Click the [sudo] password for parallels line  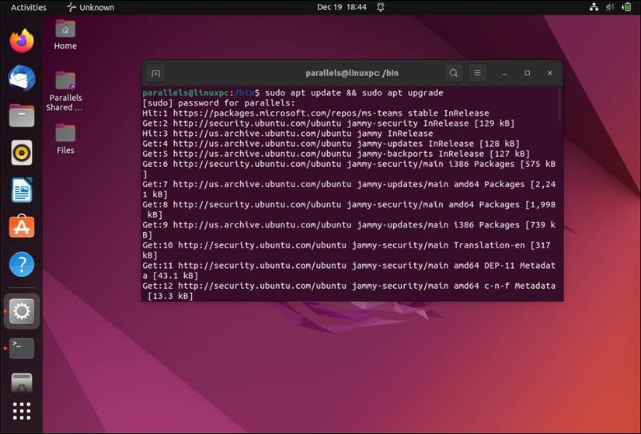click(x=218, y=103)
